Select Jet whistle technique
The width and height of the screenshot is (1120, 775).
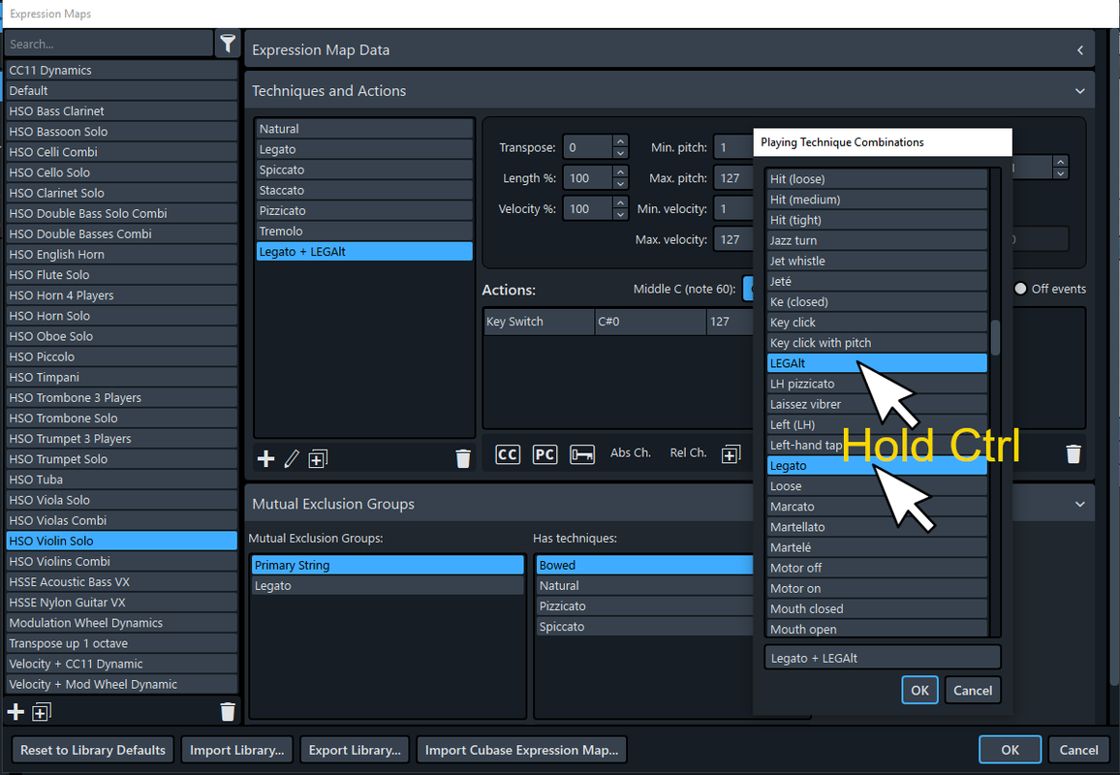(877, 261)
